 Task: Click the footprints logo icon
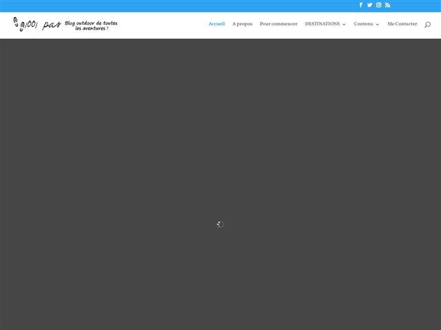(x=17, y=24)
